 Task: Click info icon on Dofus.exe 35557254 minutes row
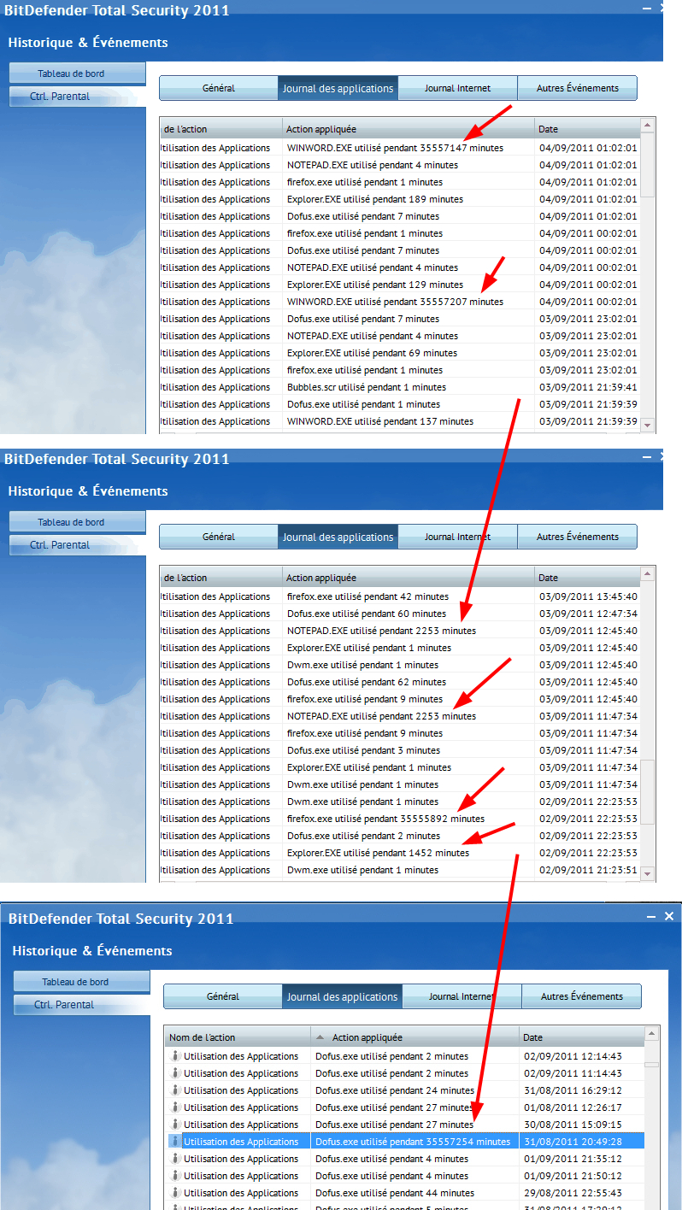pyautogui.click(x=174, y=1142)
